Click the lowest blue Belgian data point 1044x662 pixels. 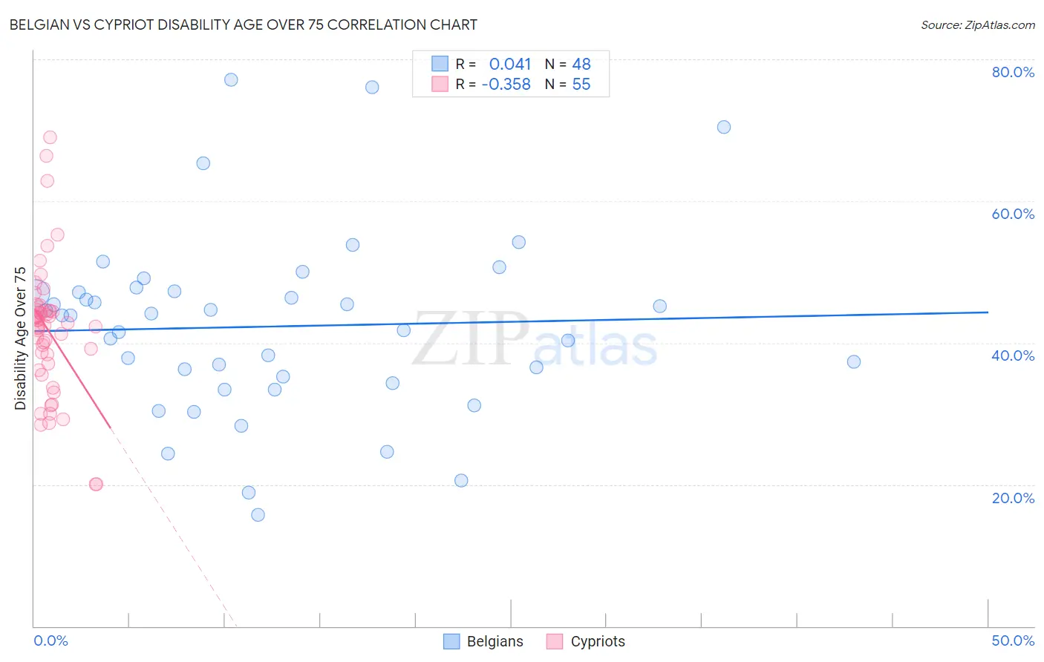[x=258, y=514]
